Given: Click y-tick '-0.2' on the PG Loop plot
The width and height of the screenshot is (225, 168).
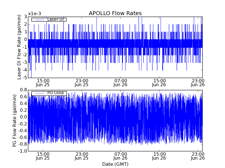Looking at the screenshot, I should (23, 124).
